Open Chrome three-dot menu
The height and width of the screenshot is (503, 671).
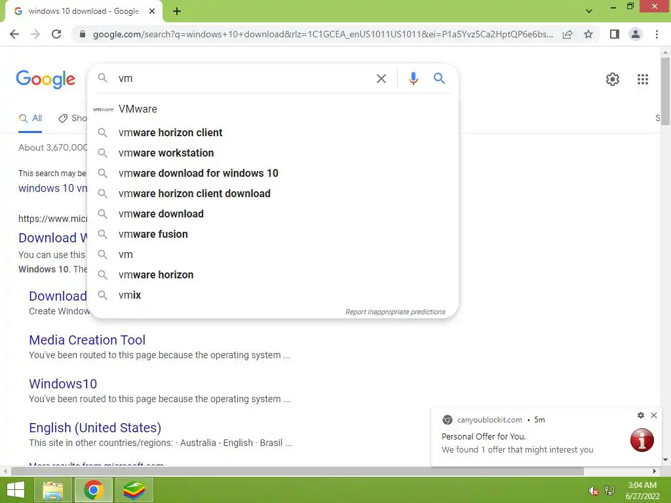[x=657, y=34]
